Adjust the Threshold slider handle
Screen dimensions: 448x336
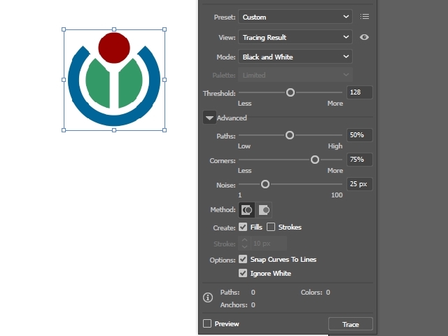click(x=290, y=92)
